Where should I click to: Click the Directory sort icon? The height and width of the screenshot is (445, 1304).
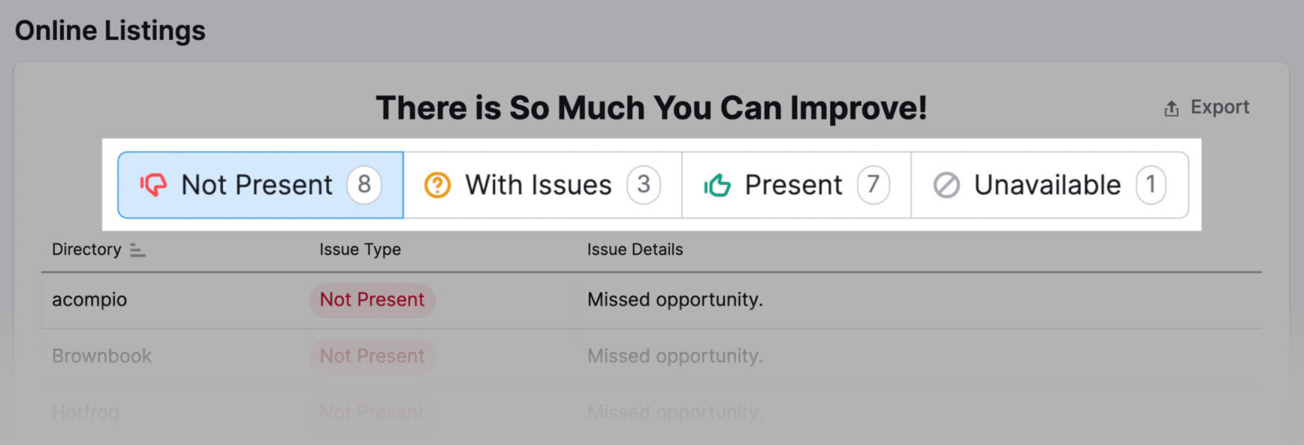(138, 250)
